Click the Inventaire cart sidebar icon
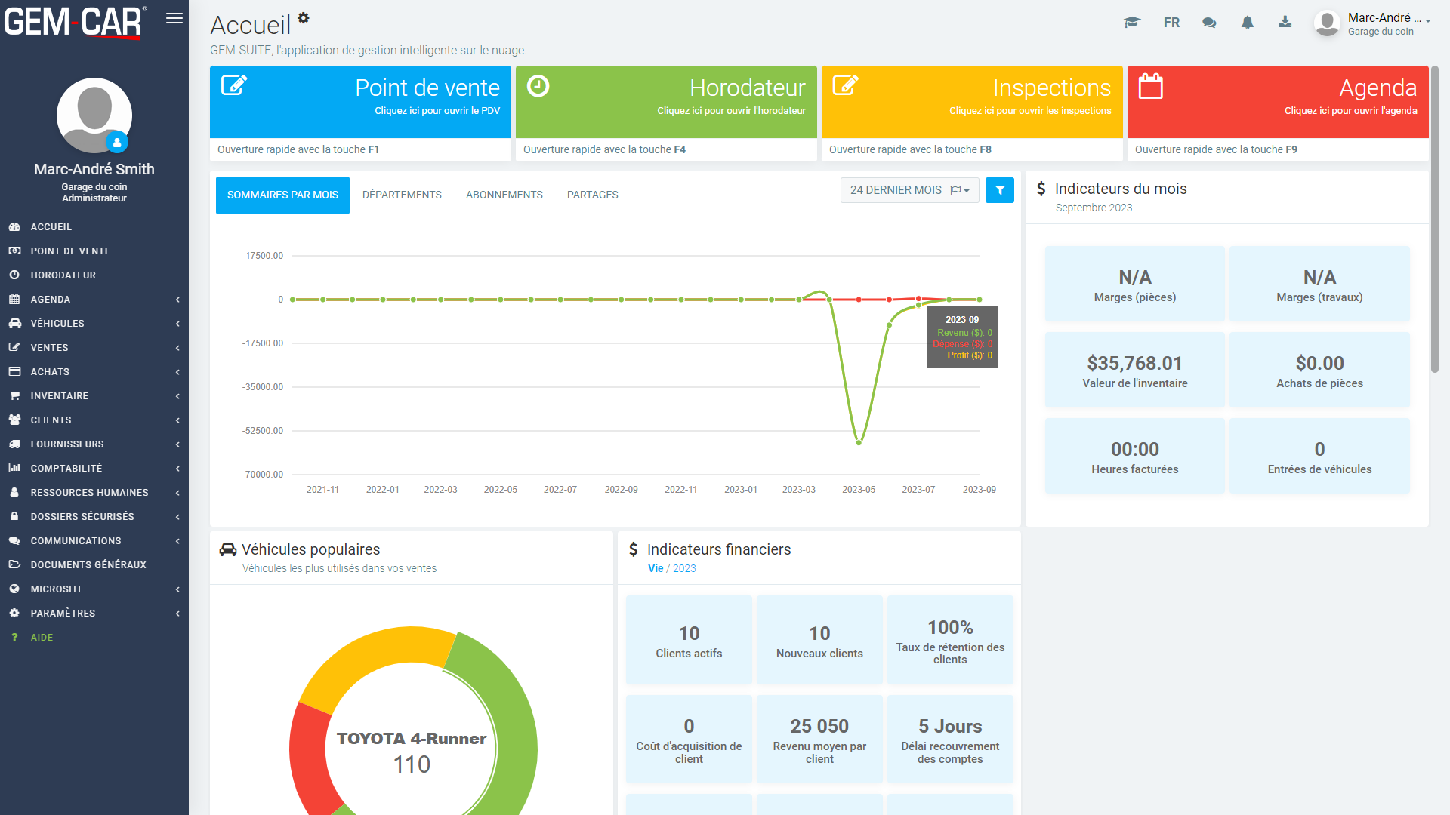This screenshot has width=1450, height=815. point(14,395)
